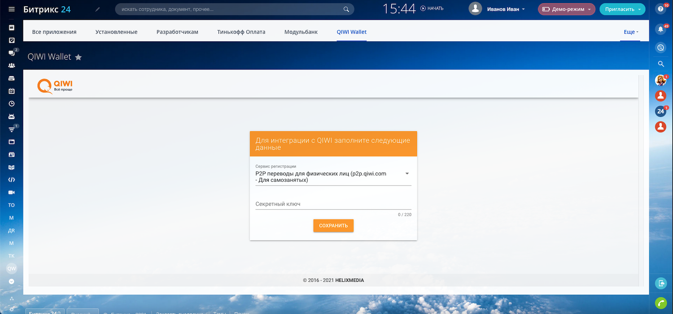The image size is (673, 314).
Task: Switch to the Тинькофф Оплата tab
Action: tap(241, 32)
